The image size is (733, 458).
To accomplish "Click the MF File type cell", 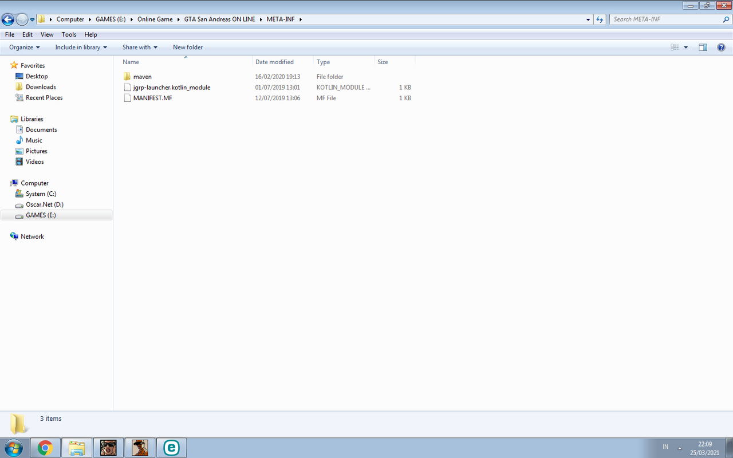I will 326,98.
